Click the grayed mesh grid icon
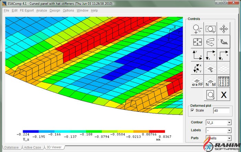 click(224, 68)
